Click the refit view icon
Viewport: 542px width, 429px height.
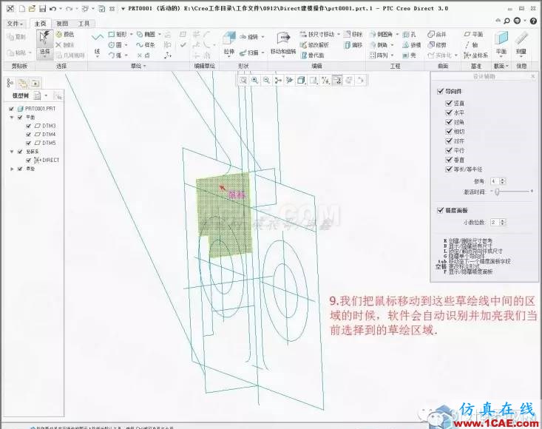tap(243, 80)
